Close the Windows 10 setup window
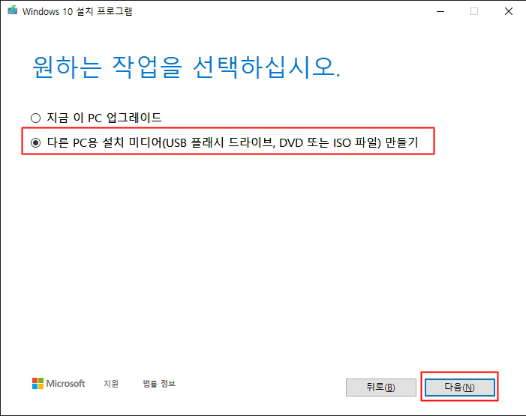This screenshot has width=526, height=416. [509, 11]
